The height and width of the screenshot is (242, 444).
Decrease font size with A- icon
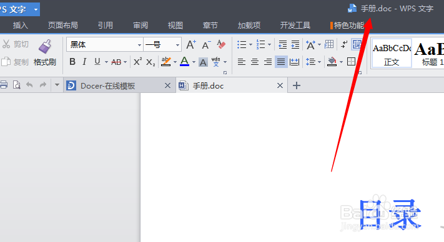point(207,45)
